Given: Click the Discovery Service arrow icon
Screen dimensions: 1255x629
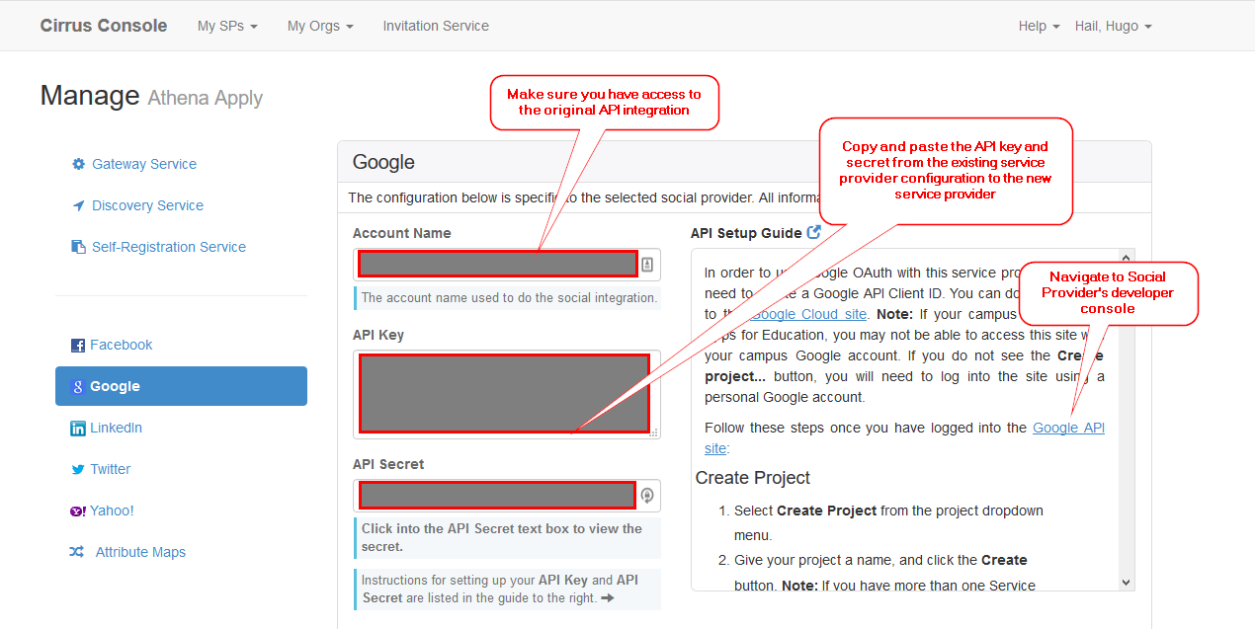Looking at the screenshot, I should pyautogui.click(x=79, y=205).
